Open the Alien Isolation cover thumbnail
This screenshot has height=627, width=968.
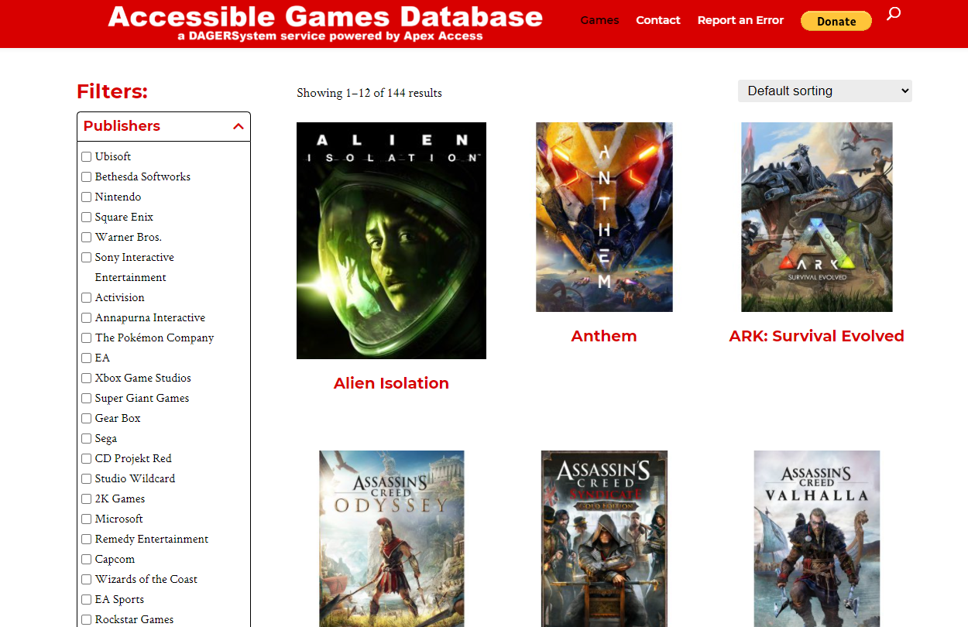click(391, 240)
